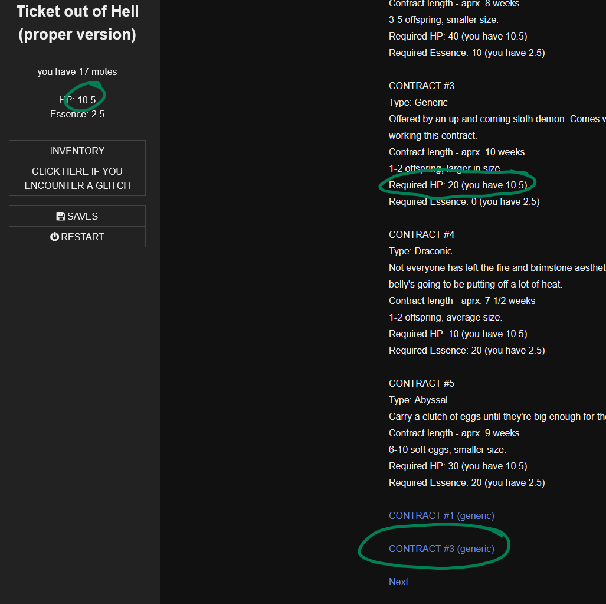Click the floppy disk save icon
This screenshot has width=606, height=604.
(x=61, y=216)
